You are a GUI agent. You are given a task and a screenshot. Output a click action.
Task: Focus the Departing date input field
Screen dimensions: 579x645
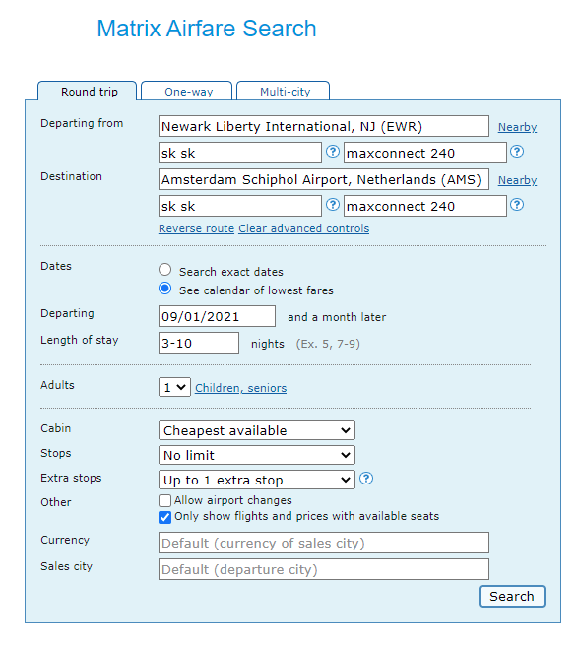217,316
